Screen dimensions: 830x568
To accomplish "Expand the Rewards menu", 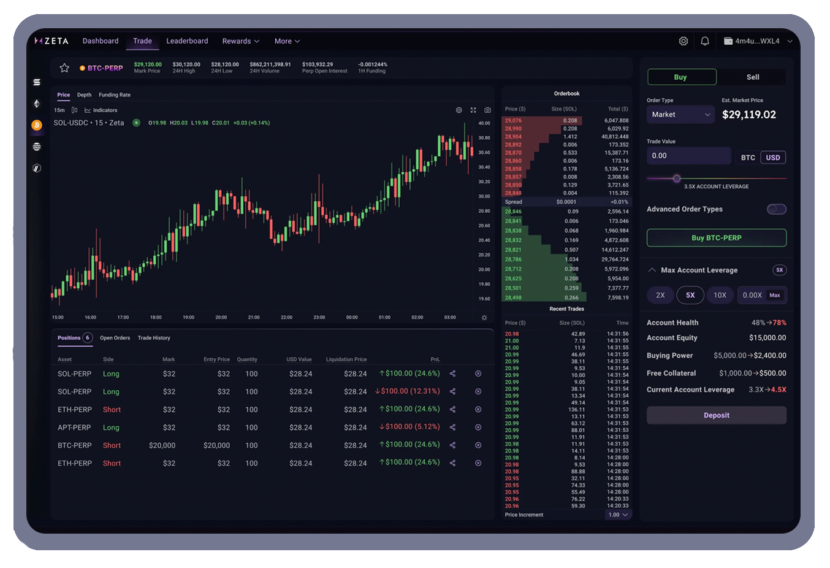I will click(240, 41).
